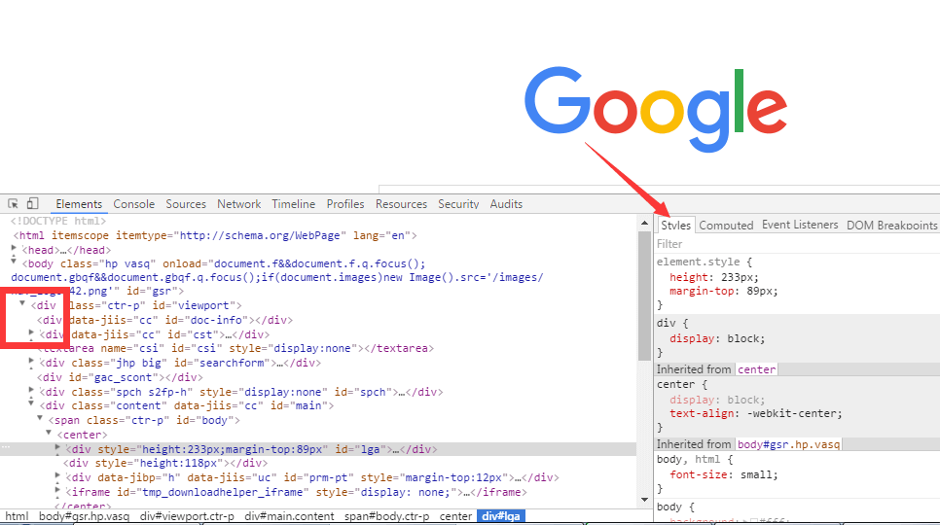Collapse the body hp vasq node

click(x=14, y=262)
